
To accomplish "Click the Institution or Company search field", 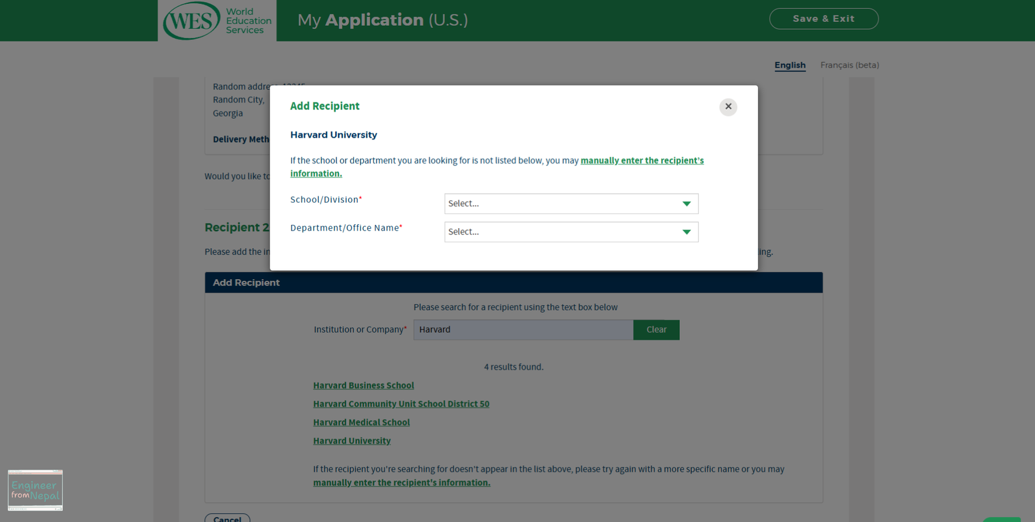I will click(x=523, y=329).
